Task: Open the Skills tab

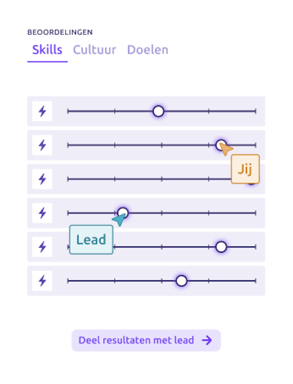Action: point(47,50)
